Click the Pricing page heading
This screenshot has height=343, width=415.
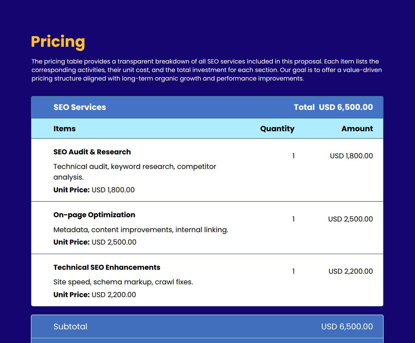tap(58, 42)
